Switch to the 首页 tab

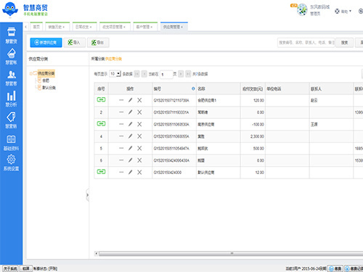pyautogui.click(x=36, y=27)
